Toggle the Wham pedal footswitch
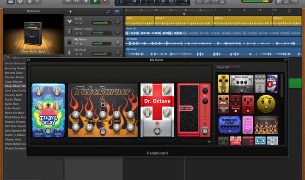This screenshot has height=180, width=305. point(205,131)
